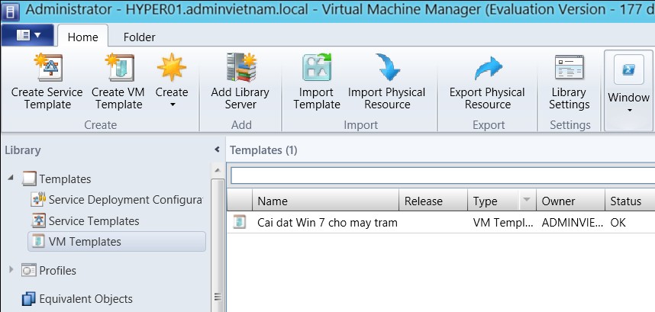Open the application file menu button
This screenshot has width=655, height=312.
click(27, 36)
